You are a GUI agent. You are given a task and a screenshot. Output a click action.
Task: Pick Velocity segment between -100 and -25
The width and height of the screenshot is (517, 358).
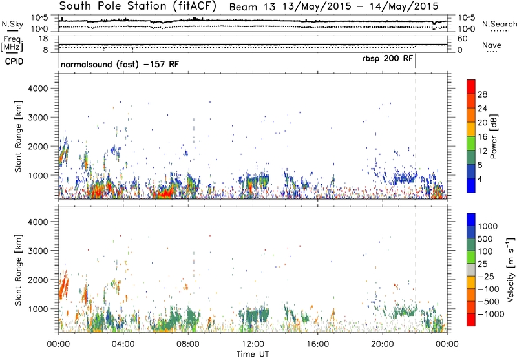(x=471, y=282)
